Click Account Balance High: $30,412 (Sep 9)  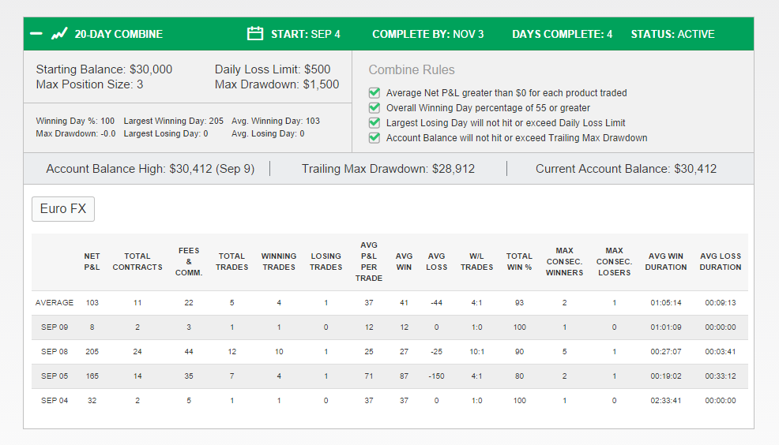click(x=150, y=169)
